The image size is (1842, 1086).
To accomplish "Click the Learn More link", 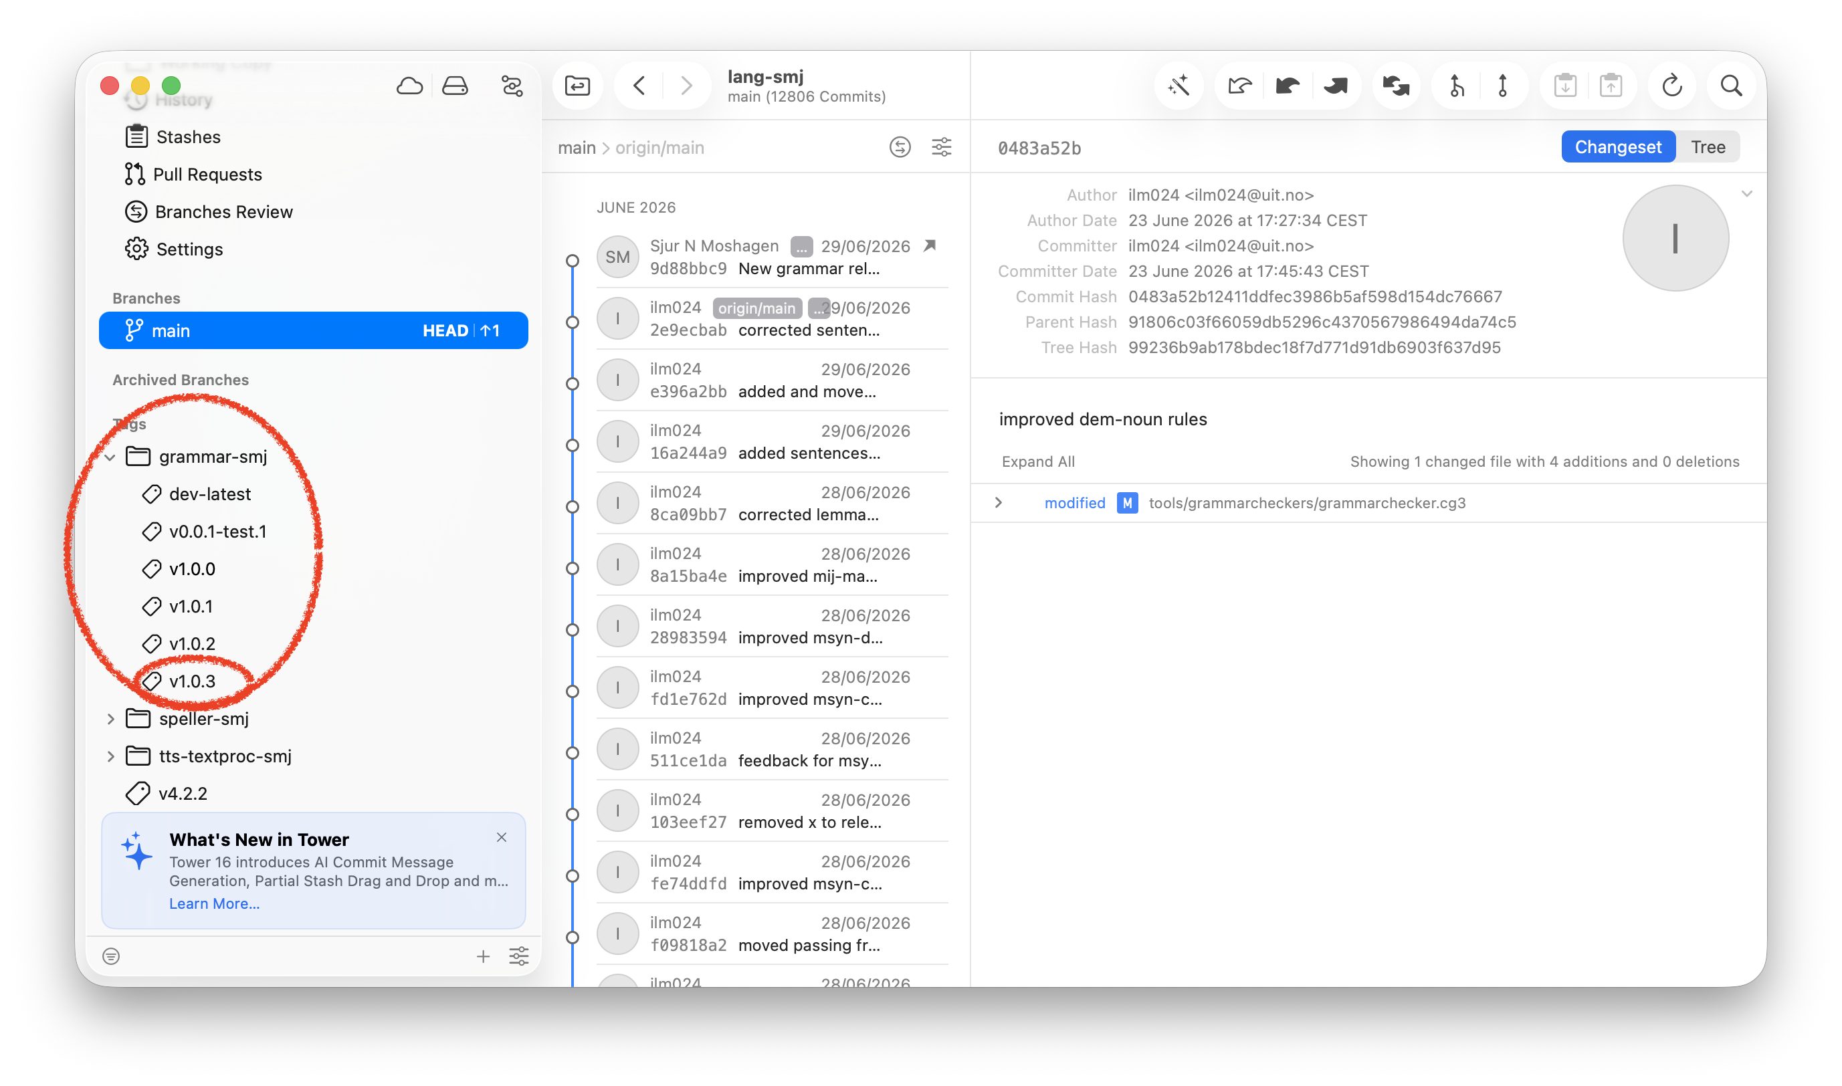I will pyautogui.click(x=215, y=904).
